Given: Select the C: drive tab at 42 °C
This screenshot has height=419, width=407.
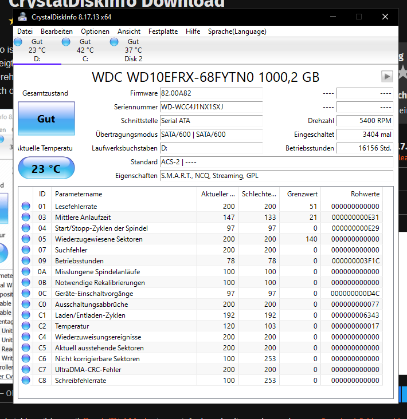Looking at the screenshot, I should tap(85, 50).
